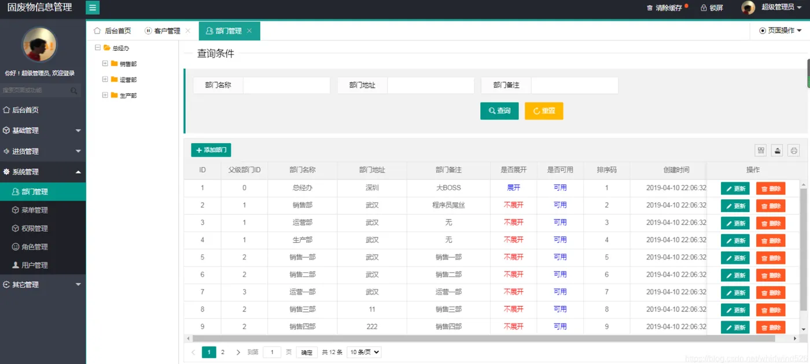Click the 查询 search button
Viewport: 810px width, 364px height.
click(499, 111)
